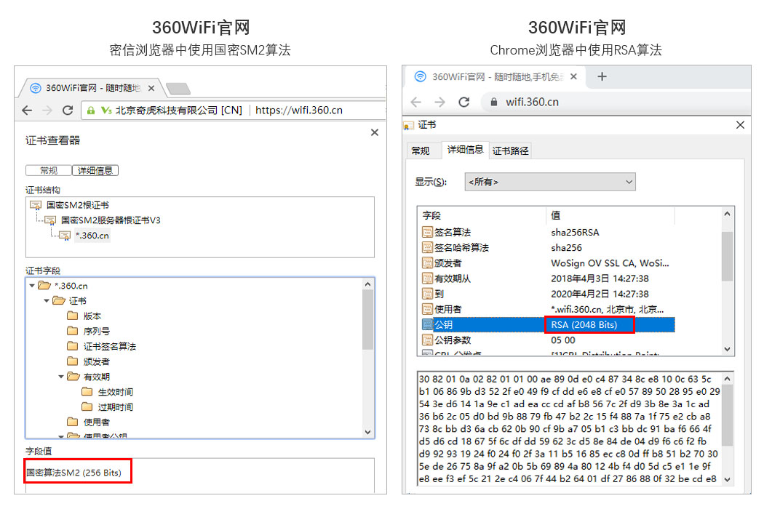This screenshot has width=764, height=509.
Task: Click forward arrow in Mixin browser toolbar
Action: tap(47, 111)
